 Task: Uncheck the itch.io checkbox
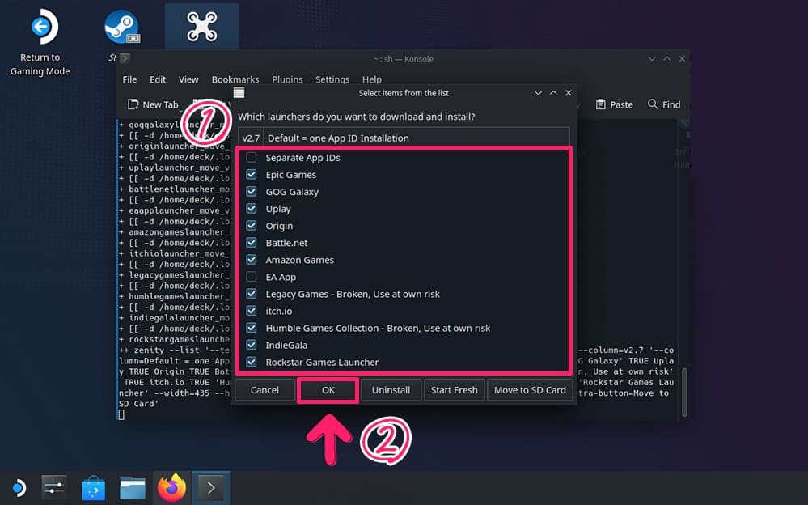(x=252, y=311)
